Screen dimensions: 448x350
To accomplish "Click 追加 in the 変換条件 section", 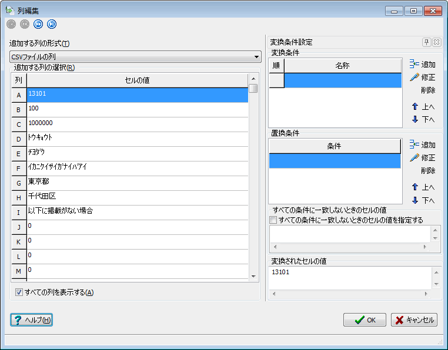I will [x=422, y=65].
